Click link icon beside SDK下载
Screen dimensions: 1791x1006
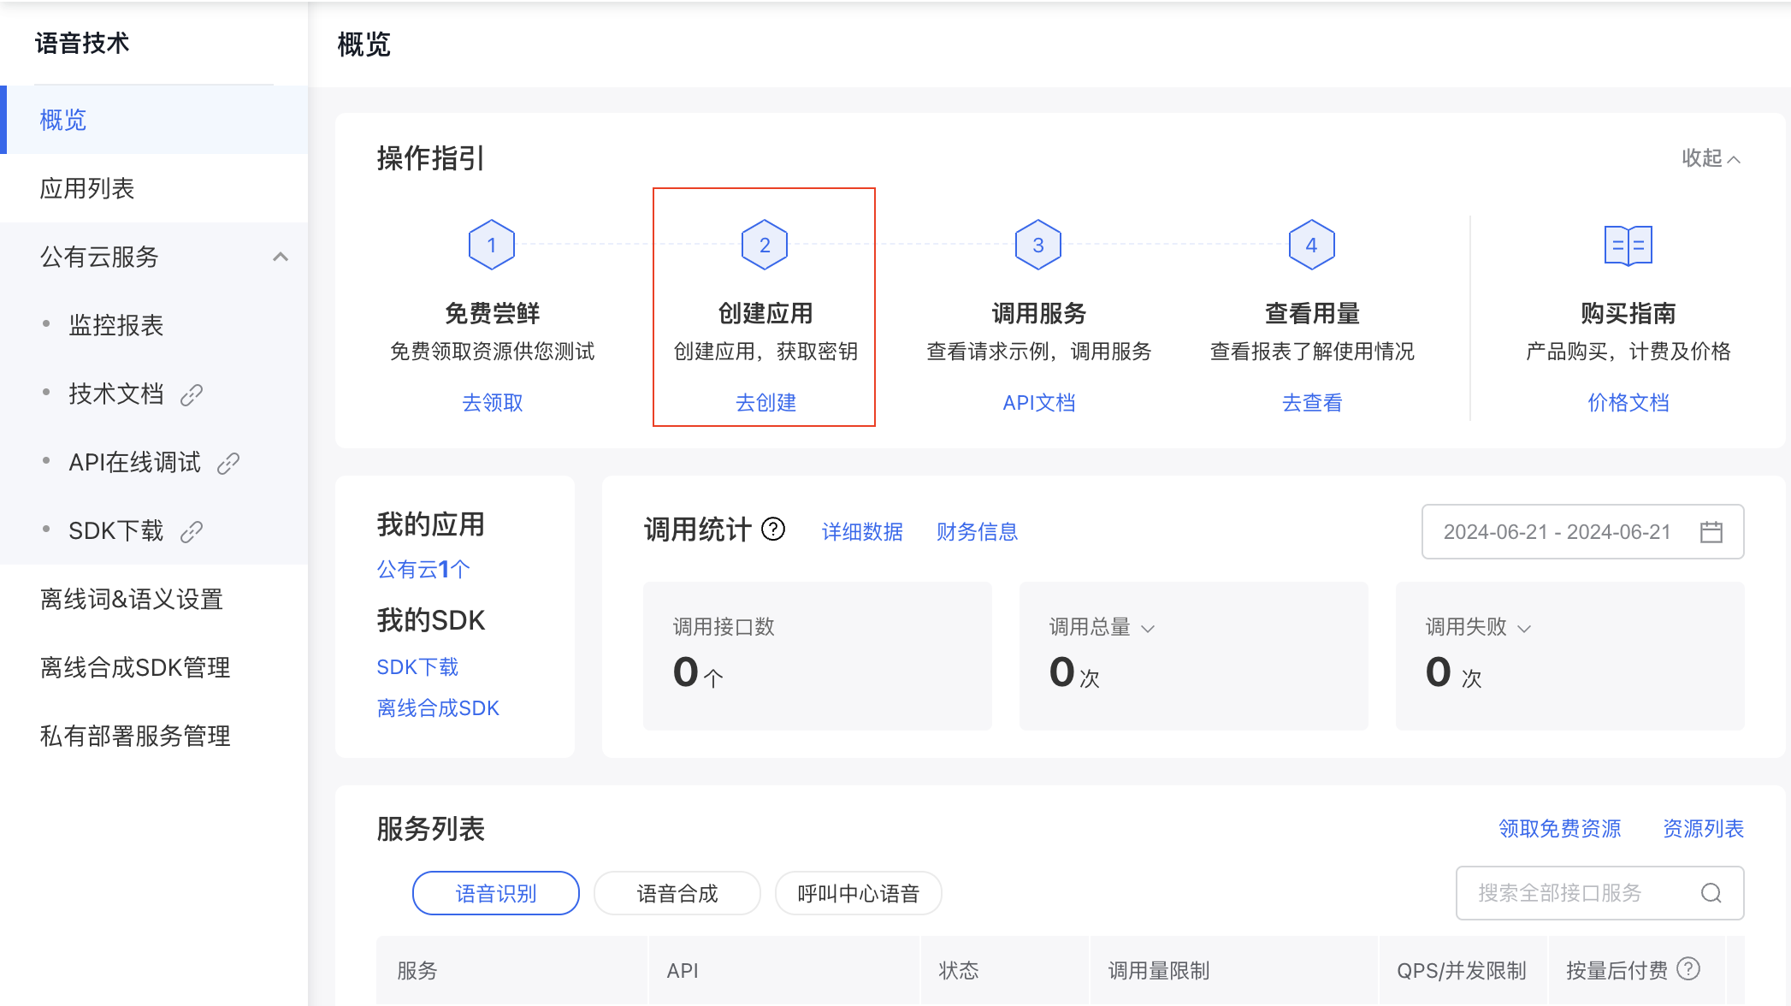tap(192, 531)
